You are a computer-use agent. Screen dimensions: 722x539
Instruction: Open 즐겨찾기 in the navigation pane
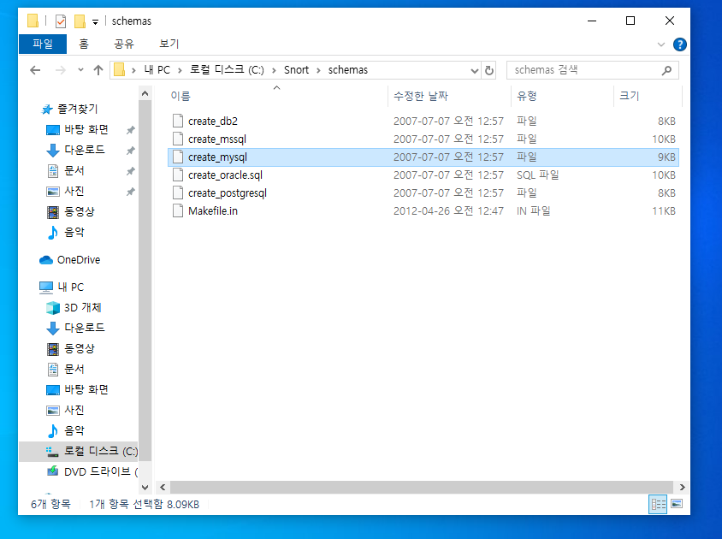[77, 110]
